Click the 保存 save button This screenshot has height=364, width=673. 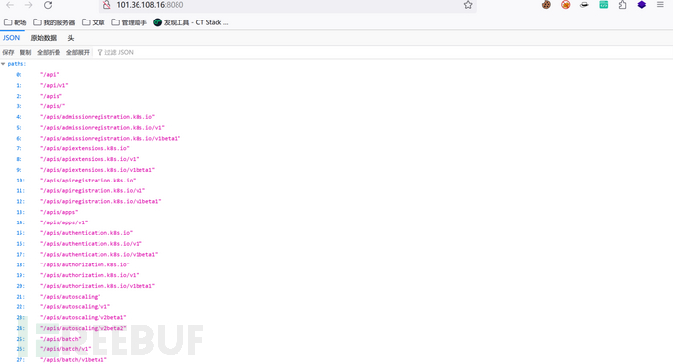coord(8,52)
